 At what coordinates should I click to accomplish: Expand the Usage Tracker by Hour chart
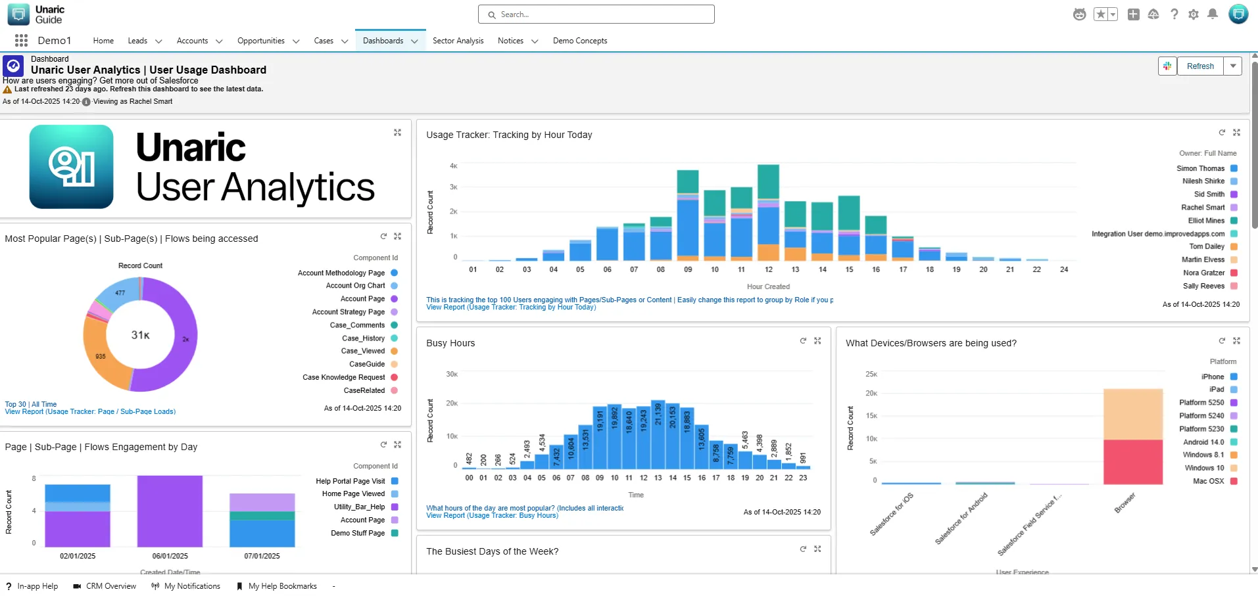pos(1236,133)
